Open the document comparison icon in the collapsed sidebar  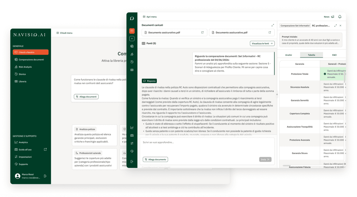132,46
